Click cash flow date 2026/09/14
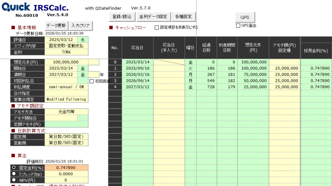 pyautogui.click(x=138, y=81)
